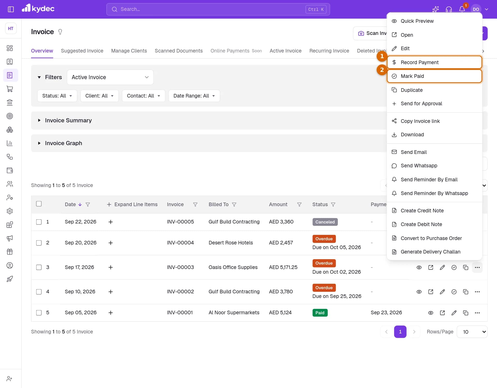Click the Search field
Screen dimensions: 497x388
[x=218, y=9]
